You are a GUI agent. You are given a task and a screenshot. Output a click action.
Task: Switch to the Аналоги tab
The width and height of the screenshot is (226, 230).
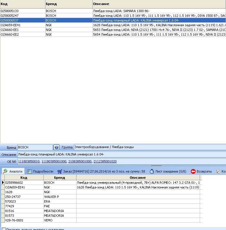point(13,171)
